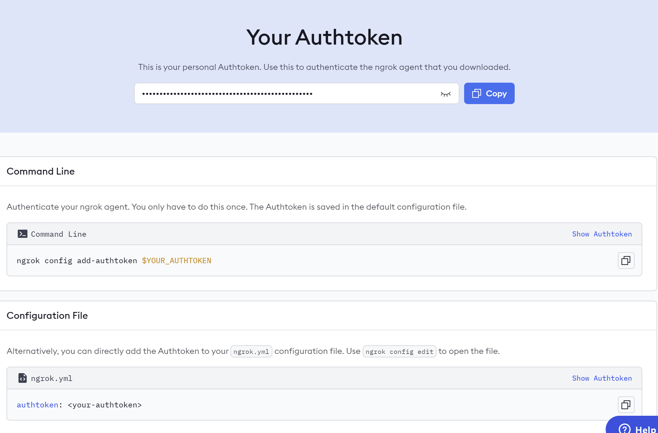Click the Your Authtoken page title

(324, 37)
